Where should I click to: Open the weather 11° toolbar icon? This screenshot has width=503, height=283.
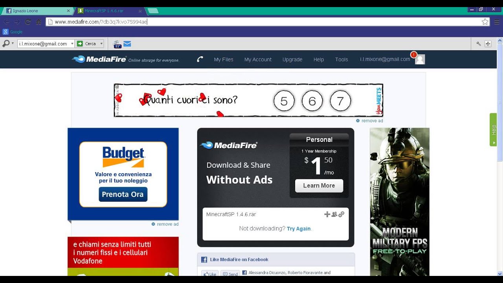click(x=117, y=44)
